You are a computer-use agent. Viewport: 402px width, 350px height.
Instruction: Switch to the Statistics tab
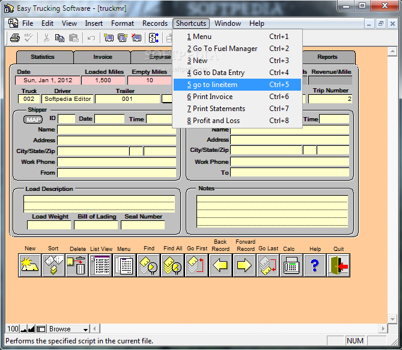45,57
